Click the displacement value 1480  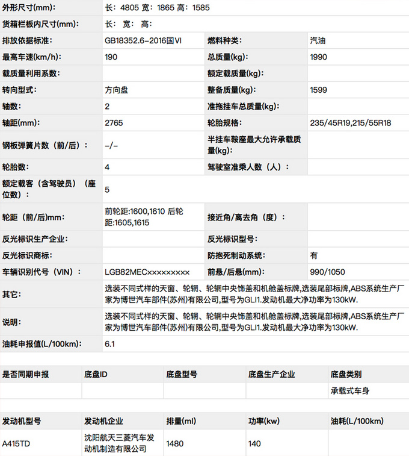pos(175,444)
